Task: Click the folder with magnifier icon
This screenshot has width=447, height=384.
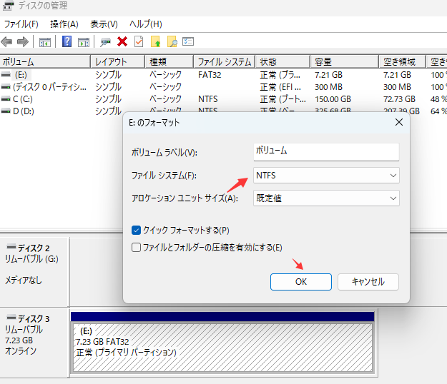Action: [172, 41]
